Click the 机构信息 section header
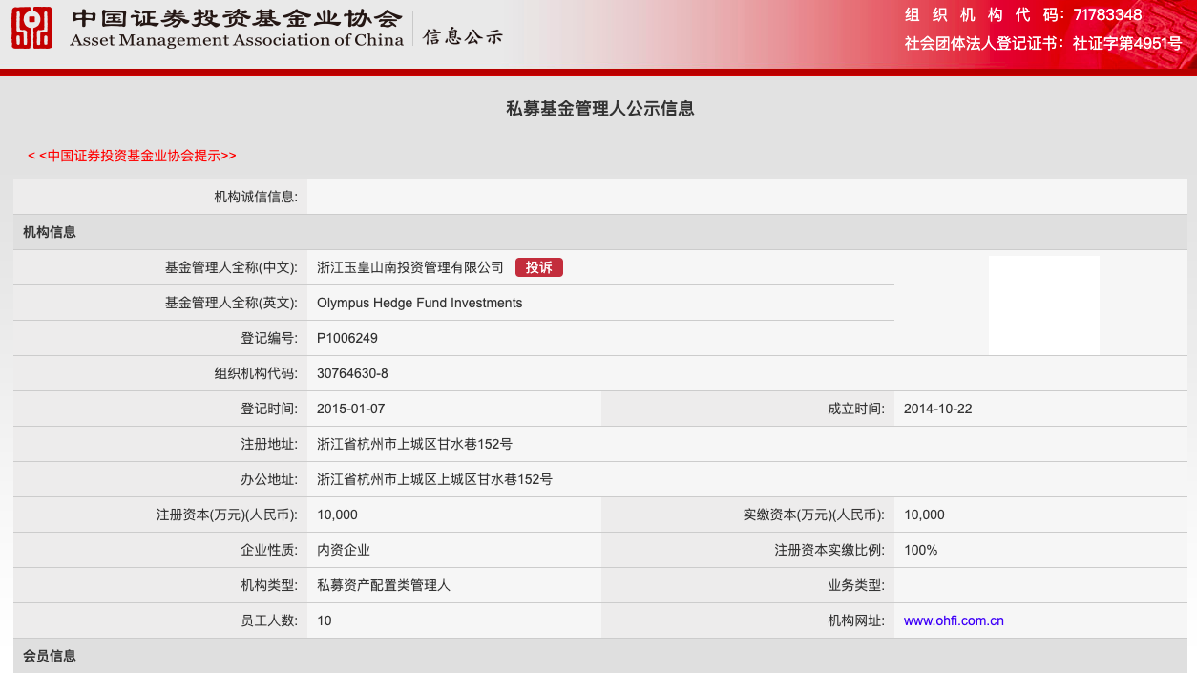This screenshot has width=1197, height=673. pos(50,232)
